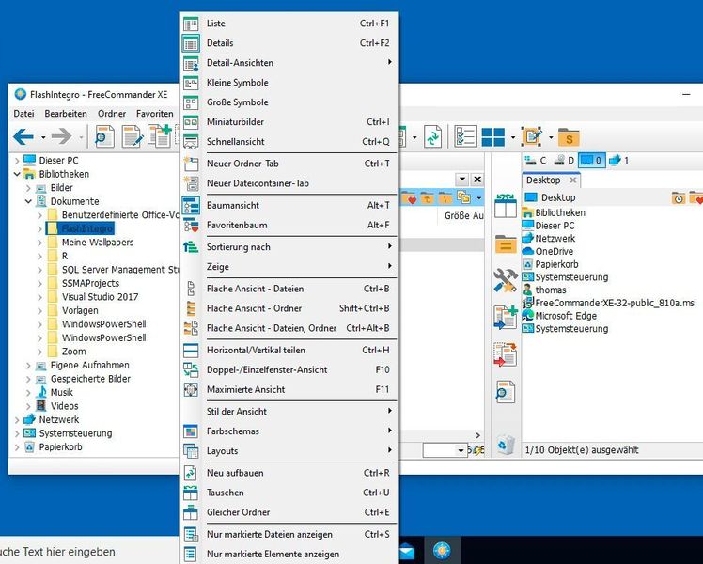Viewport: 703px width, 564px height.
Task: Click the search page icon in middle bar
Action: point(506,392)
